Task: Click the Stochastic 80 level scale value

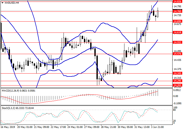Action: point(175,110)
